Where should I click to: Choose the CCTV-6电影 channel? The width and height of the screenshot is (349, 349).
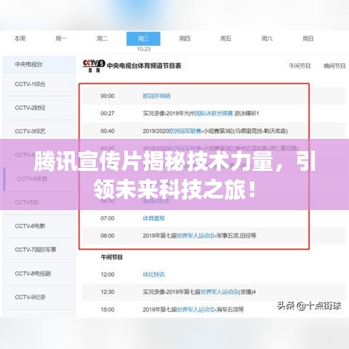[x=39, y=226]
